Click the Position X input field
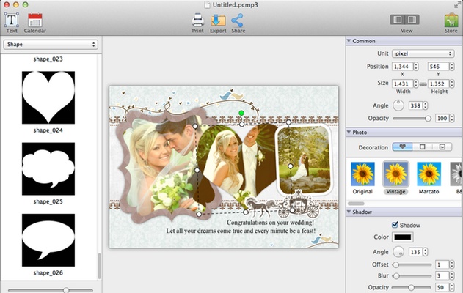463x293 pixels. pos(402,67)
